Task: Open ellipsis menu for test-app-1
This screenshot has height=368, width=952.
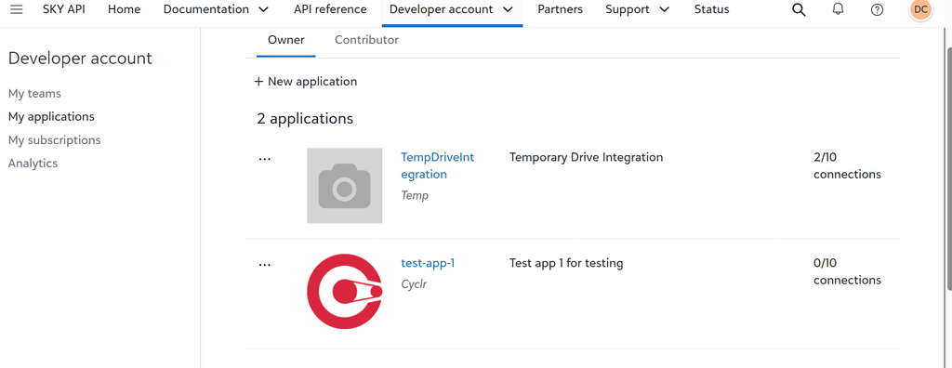Action: 265,265
